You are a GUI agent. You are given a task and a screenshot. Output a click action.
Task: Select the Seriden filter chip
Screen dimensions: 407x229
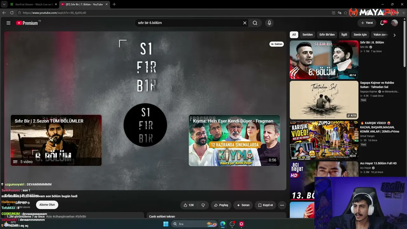click(307, 35)
